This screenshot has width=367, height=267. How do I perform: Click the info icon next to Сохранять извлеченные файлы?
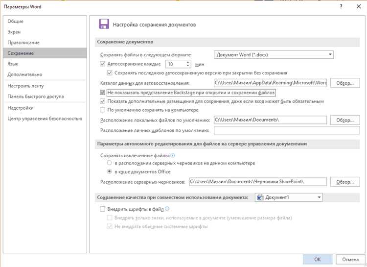173,155
